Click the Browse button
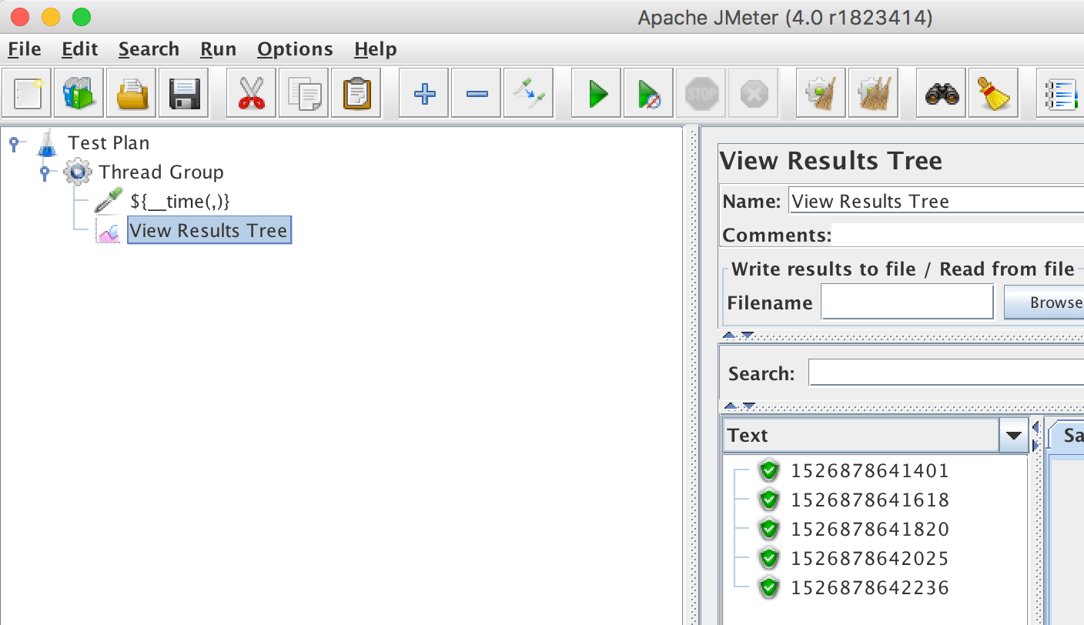The image size is (1084, 625). tap(1043, 302)
